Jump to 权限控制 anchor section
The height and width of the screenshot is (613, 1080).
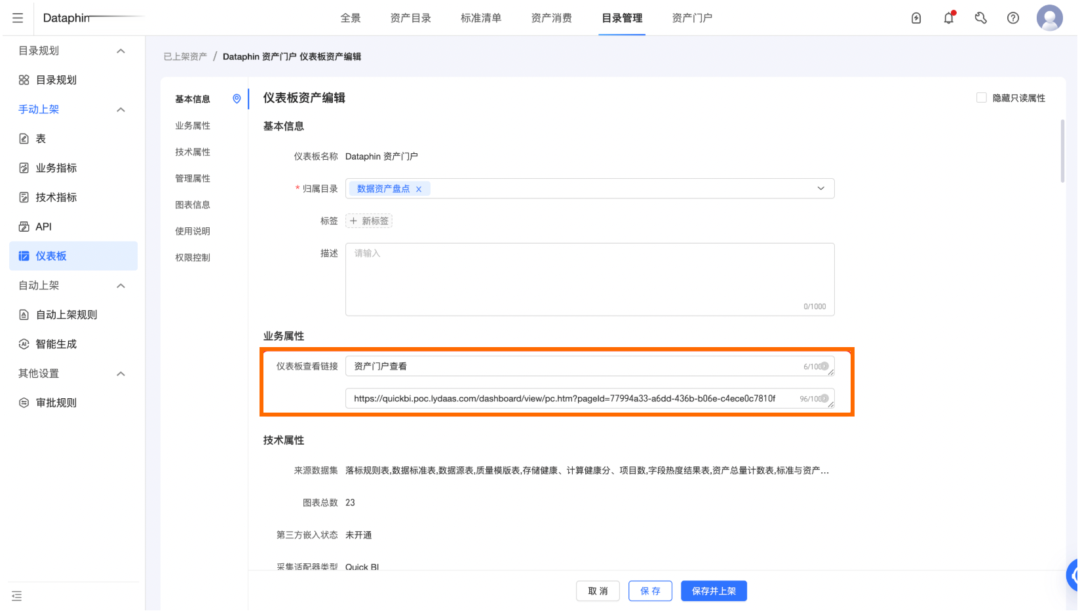193,258
